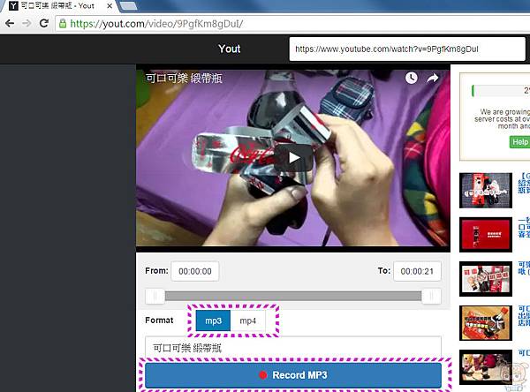Close the Yout browser tab
Image resolution: width=530 pixels, height=392 pixels.
point(110,6)
